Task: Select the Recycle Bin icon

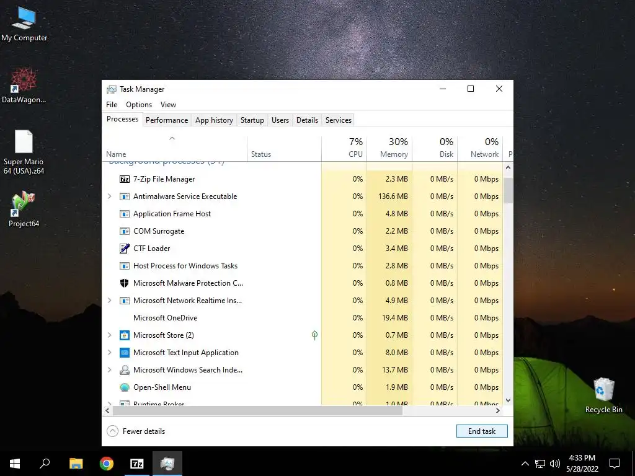Action: [603, 395]
